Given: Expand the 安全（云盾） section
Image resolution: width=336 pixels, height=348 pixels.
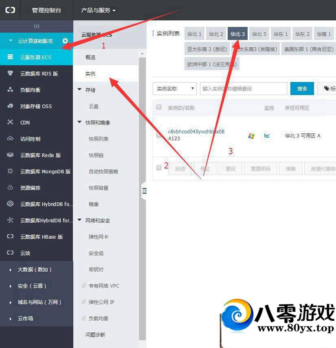Looking at the screenshot, I should (11, 286).
